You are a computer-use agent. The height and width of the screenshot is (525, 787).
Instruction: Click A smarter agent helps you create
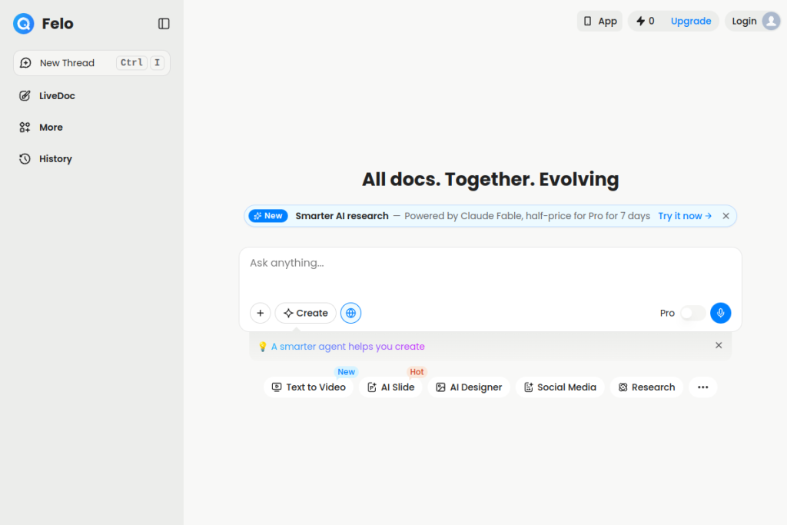click(x=348, y=347)
